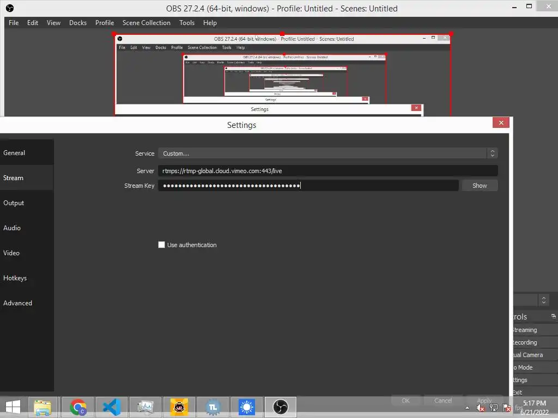
Task: Open the Edit menu
Action: [32, 23]
